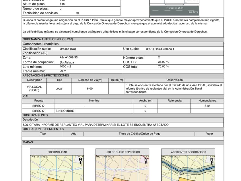Click the Obligaciones Pendientes section header
Viewport: 241px width, 181px height.
43,129
